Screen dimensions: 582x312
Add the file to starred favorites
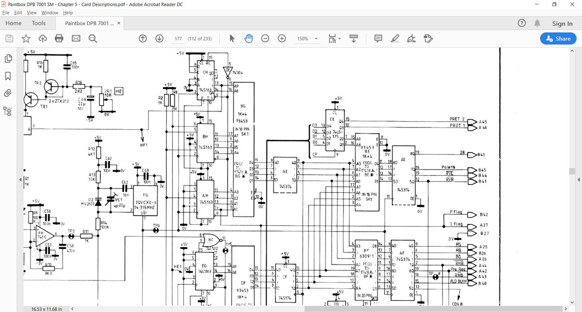pyautogui.click(x=26, y=38)
